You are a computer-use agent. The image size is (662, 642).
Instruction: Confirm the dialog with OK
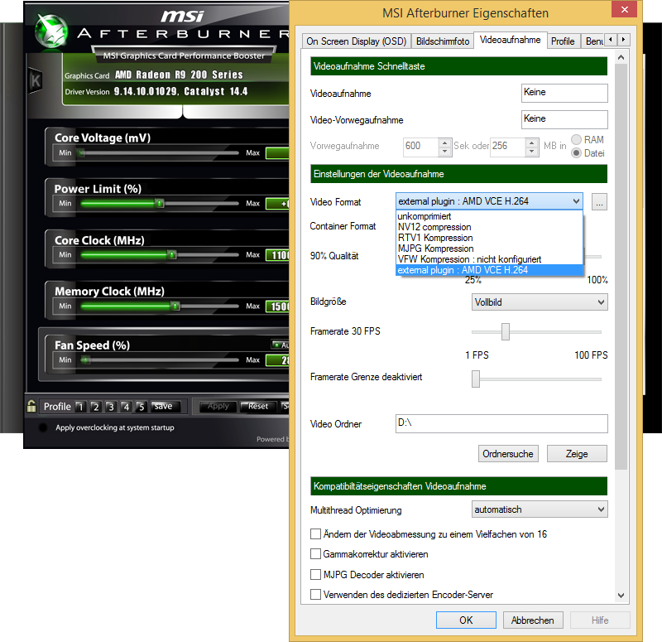(466, 620)
